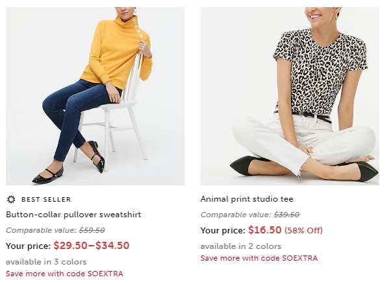Click the black pointed flats in tee photo
The image size is (391, 284).
[x=249, y=165]
